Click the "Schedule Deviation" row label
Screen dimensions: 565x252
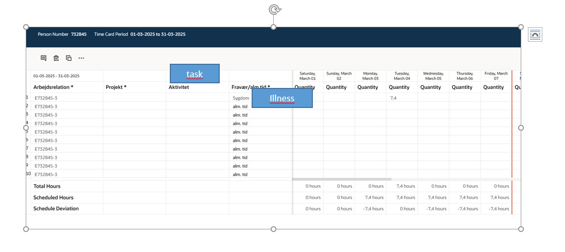point(56,208)
